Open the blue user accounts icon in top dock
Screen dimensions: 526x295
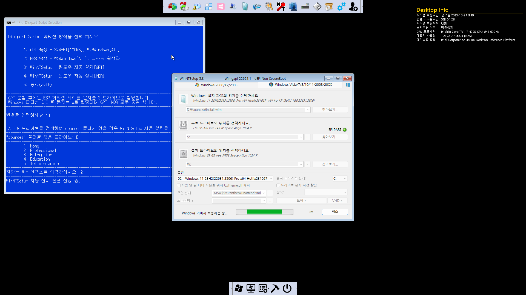tap(293, 6)
